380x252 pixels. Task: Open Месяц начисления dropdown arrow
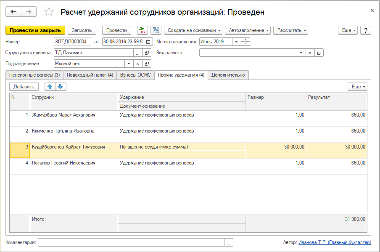coord(236,42)
